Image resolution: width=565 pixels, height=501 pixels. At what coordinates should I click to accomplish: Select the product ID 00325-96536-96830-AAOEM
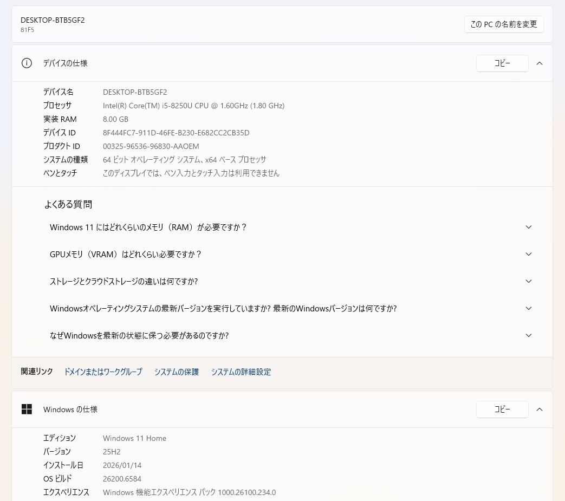tap(151, 146)
